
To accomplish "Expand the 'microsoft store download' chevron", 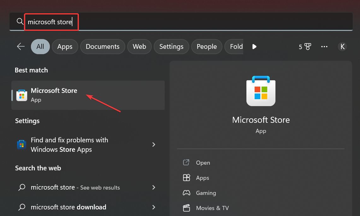I will (x=154, y=207).
